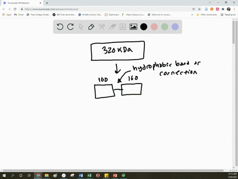This screenshot has width=238, height=179.
Task: Pick the purple pen color
Action: 175,27
